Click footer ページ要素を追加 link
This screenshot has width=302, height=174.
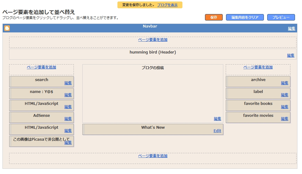(153, 156)
